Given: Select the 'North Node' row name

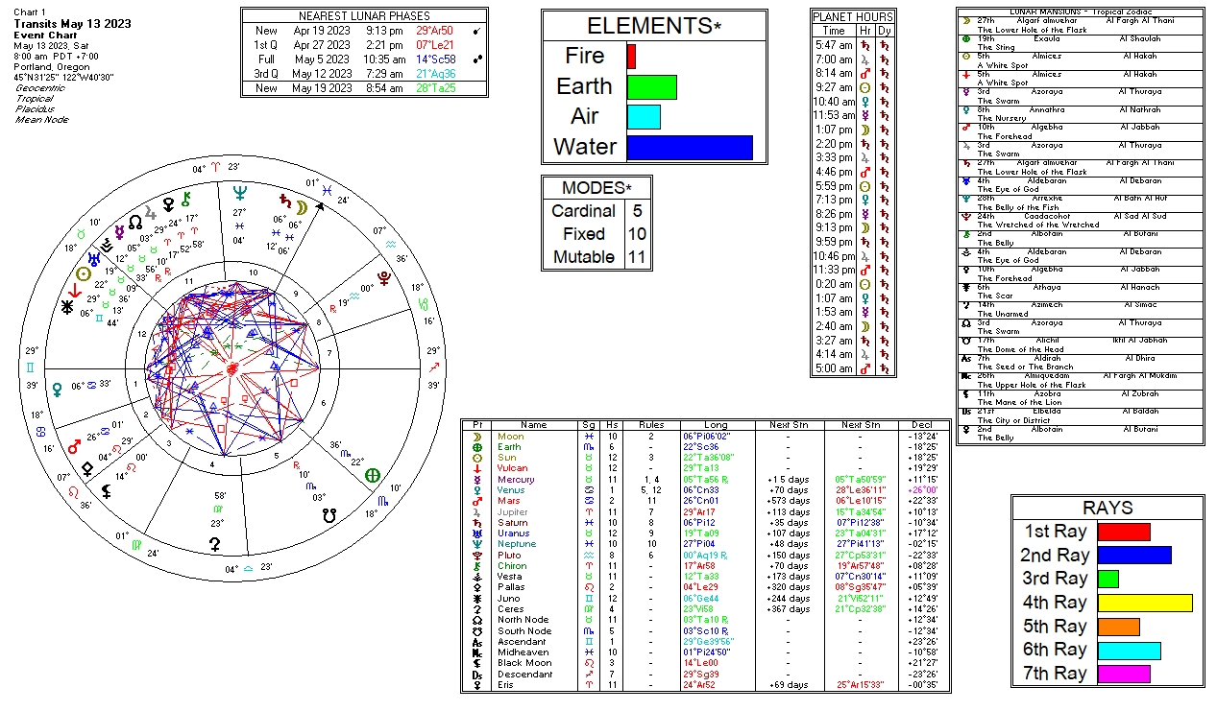Looking at the screenshot, I should tap(524, 620).
